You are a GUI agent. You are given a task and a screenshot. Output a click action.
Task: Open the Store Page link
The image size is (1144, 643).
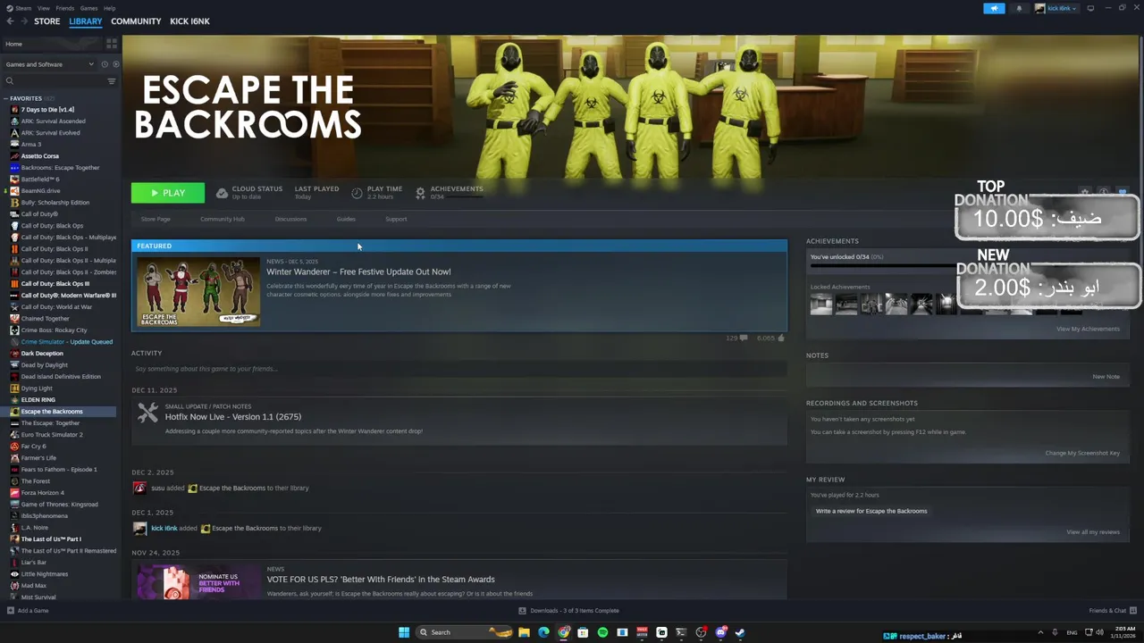click(x=156, y=219)
